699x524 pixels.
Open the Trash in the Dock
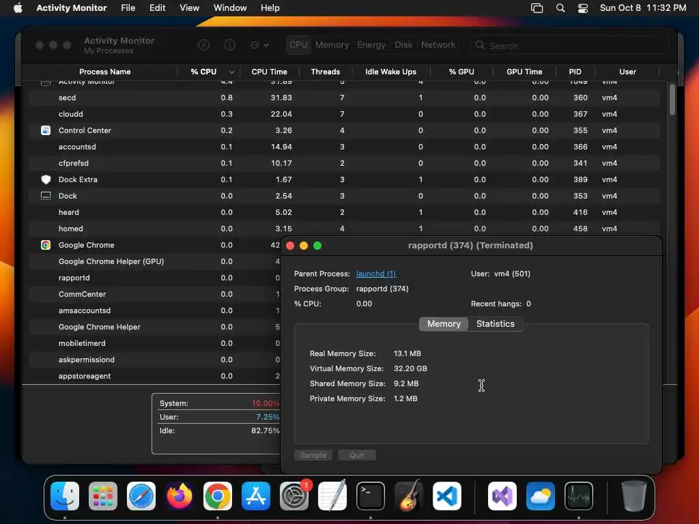point(634,496)
